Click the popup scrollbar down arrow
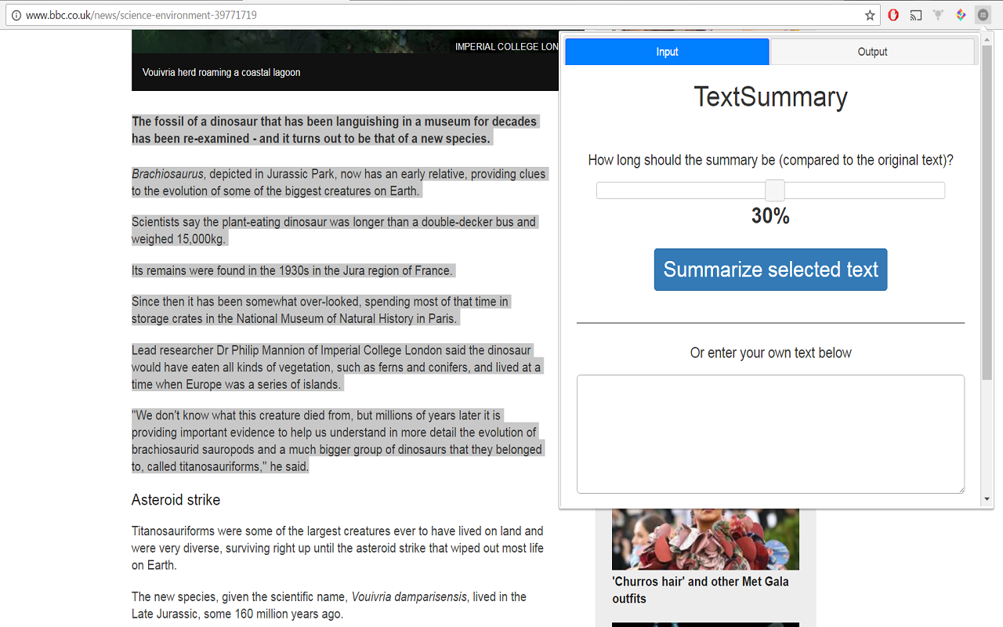The height and width of the screenshot is (627, 1003). [x=987, y=499]
